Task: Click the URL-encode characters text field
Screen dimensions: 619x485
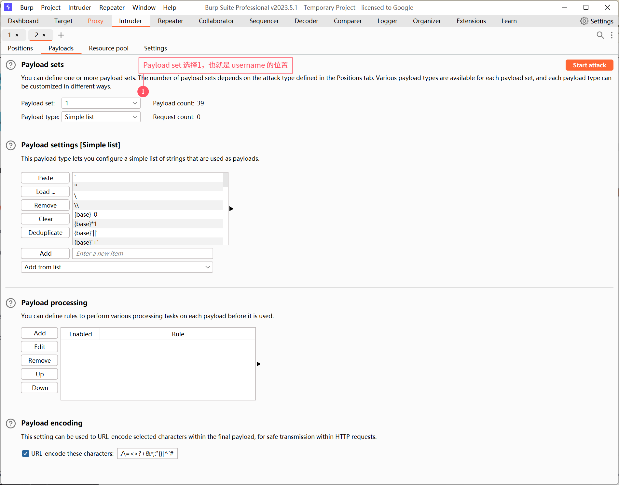Action: pyautogui.click(x=147, y=453)
